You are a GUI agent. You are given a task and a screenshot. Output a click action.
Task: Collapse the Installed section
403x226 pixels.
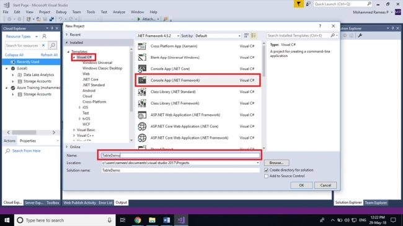pos(66,42)
